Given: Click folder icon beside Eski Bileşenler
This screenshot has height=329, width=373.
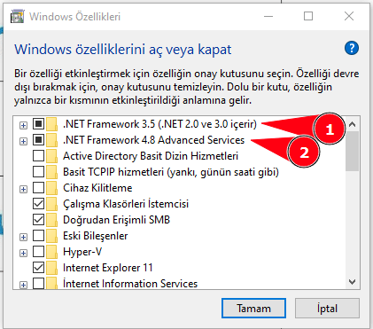Looking at the screenshot, I should click(x=51, y=236).
